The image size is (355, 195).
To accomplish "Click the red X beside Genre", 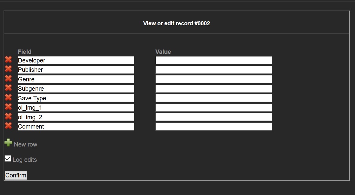I will tap(8, 78).
